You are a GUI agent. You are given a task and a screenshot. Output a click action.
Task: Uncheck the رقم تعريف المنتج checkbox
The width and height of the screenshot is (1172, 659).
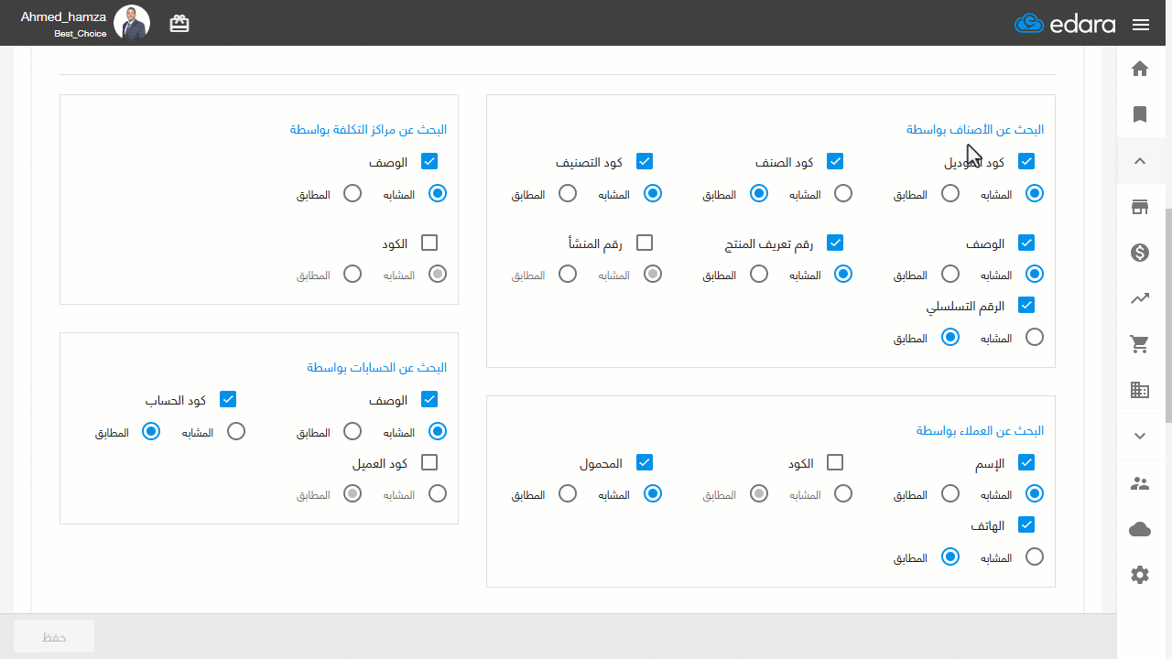[835, 243]
